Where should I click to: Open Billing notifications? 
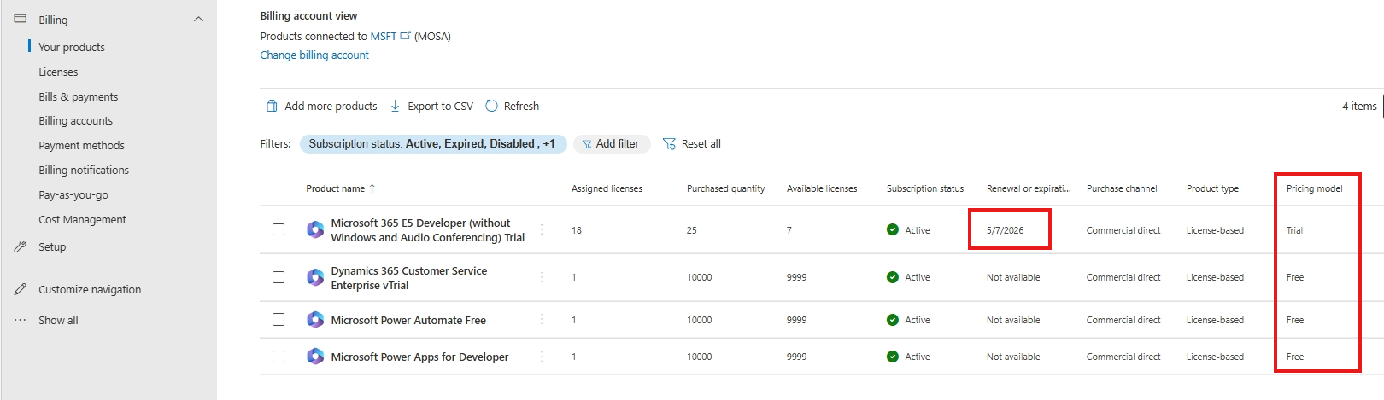coord(84,170)
